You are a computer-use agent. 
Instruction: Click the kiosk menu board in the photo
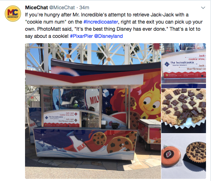click(x=62, y=119)
